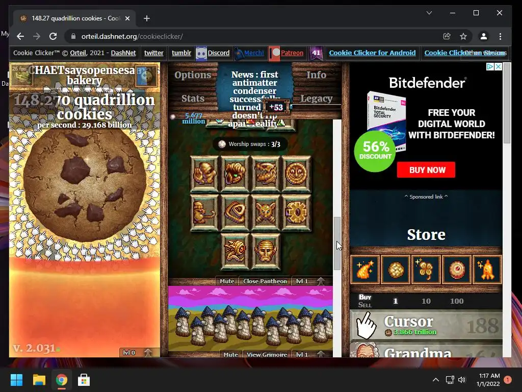The height and width of the screenshot is (392, 522).
Task: Open the Info menu
Action: coord(316,75)
